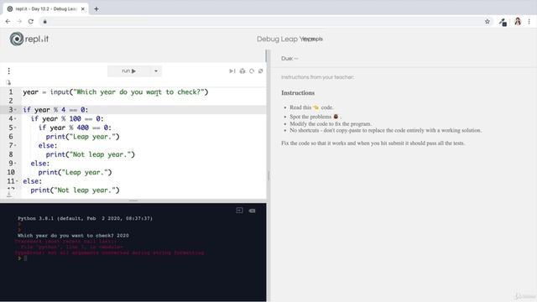Click the 'Leap year.' print on line 10
Image resolution: width=537 pixels, height=302 pixels.
(x=75, y=172)
